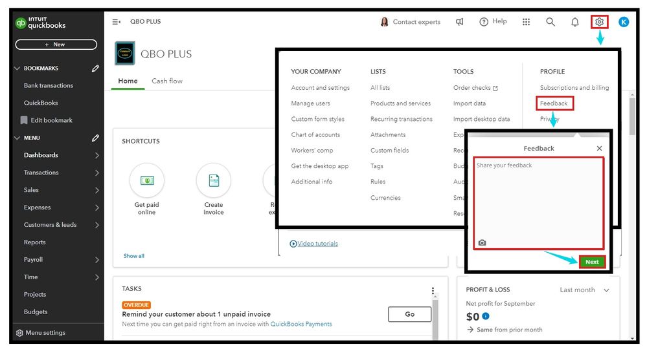Open Account and settings
647x351 pixels.
click(x=320, y=88)
